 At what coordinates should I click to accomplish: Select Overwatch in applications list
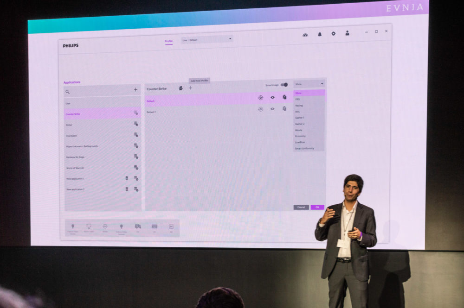pyautogui.click(x=103, y=136)
